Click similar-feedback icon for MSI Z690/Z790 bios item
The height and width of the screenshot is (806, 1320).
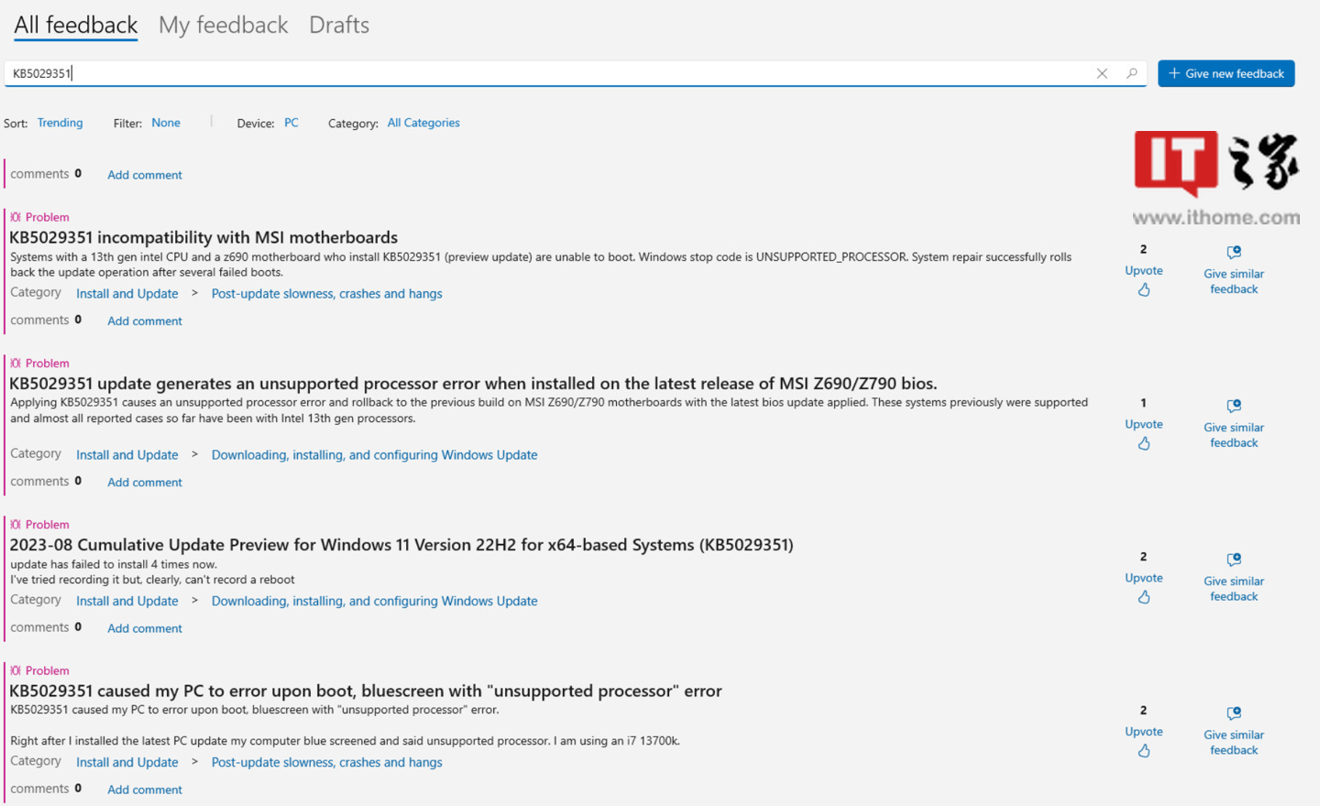point(1234,406)
